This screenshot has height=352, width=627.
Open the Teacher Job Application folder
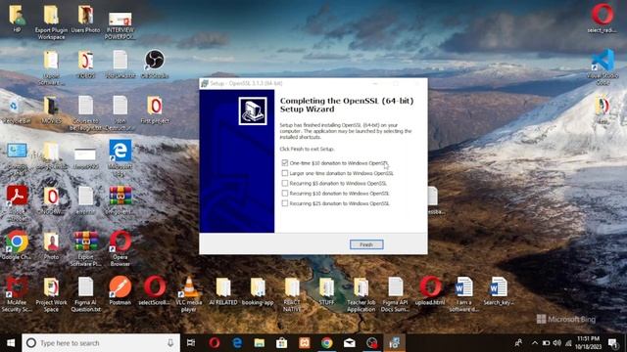click(361, 294)
